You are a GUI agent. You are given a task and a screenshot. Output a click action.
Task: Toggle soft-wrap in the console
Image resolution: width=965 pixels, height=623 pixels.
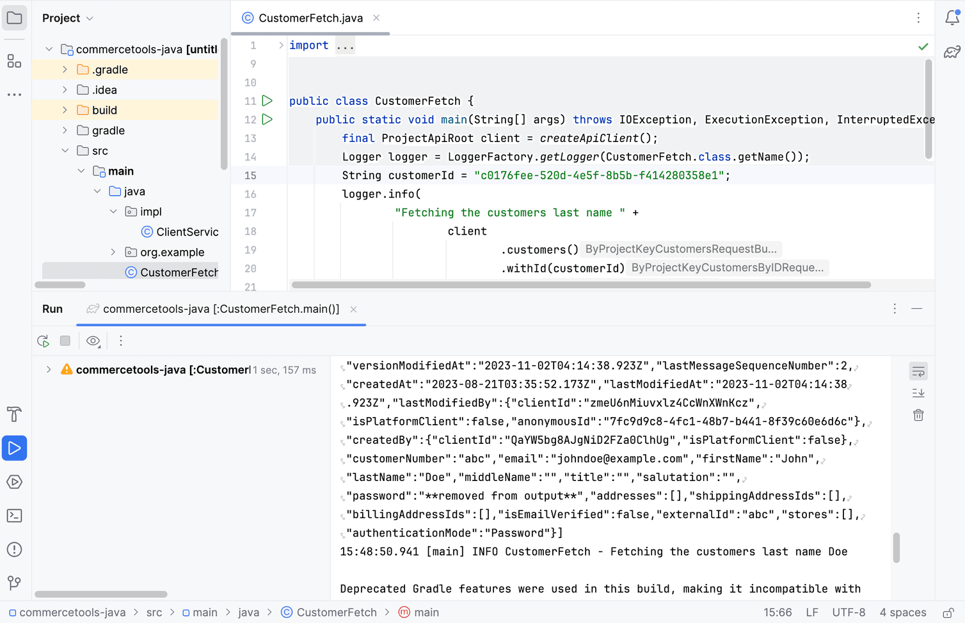click(918, 371)
